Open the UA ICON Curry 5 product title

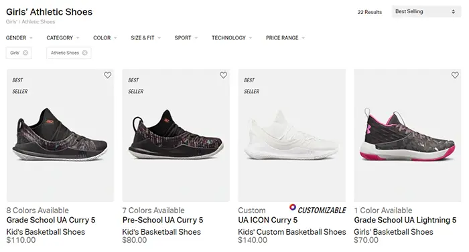tap(268, 220)
